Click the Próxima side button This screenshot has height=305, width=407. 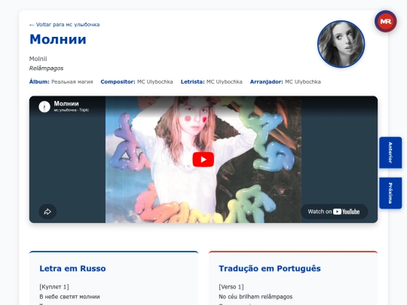(x=390, y=193)
